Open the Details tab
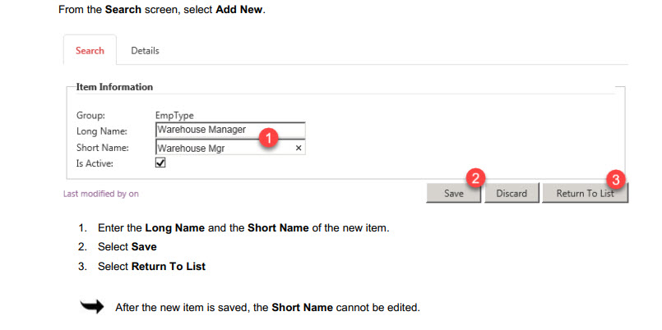This screenshot has width=662, height=330. (x=145, y=51)
